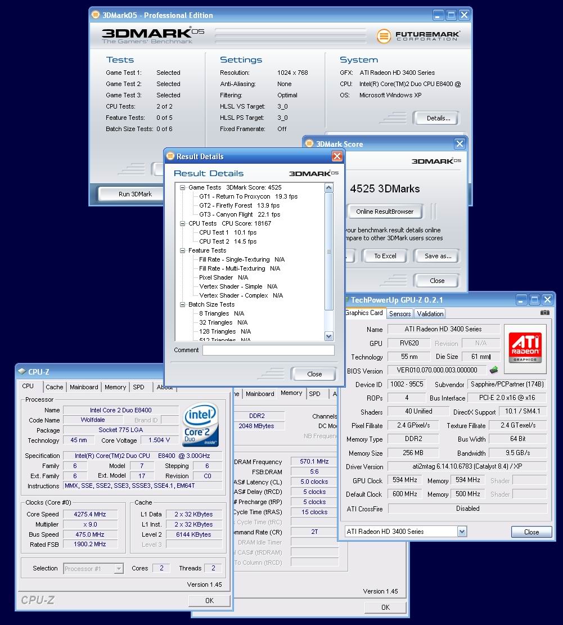The height and width of the screenshot is (625, 563).
Task: Click the 3DMark Score title bar icon
Action: tap(309, 143)
